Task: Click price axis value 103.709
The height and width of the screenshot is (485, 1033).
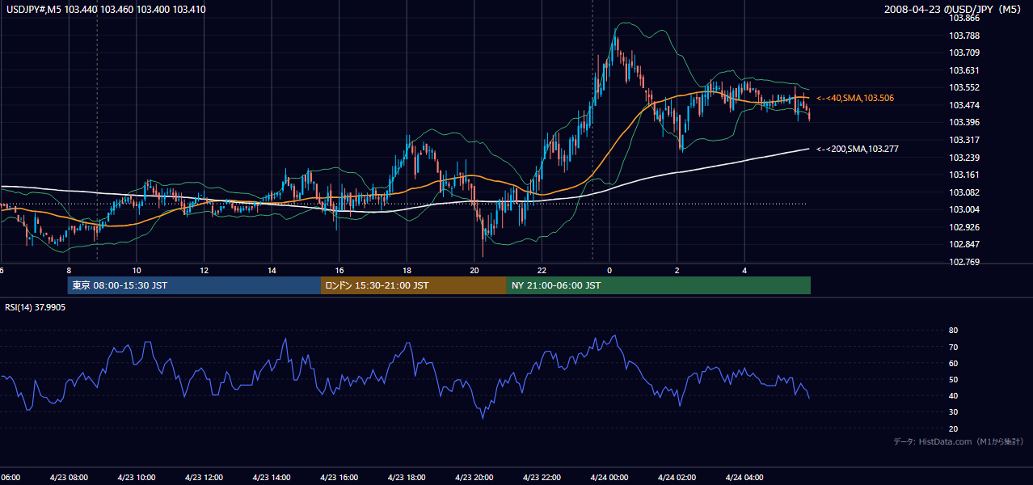Action: (963, 53)
